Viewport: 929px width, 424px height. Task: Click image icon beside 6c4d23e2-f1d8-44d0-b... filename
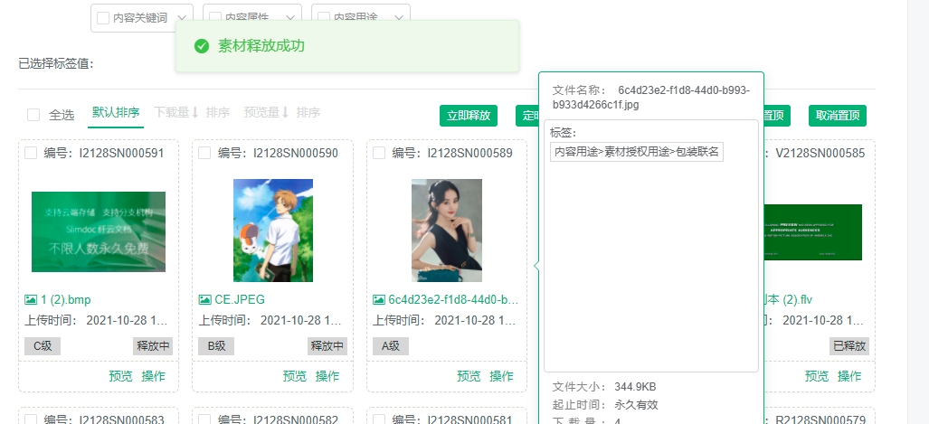[x=379, y=299]
